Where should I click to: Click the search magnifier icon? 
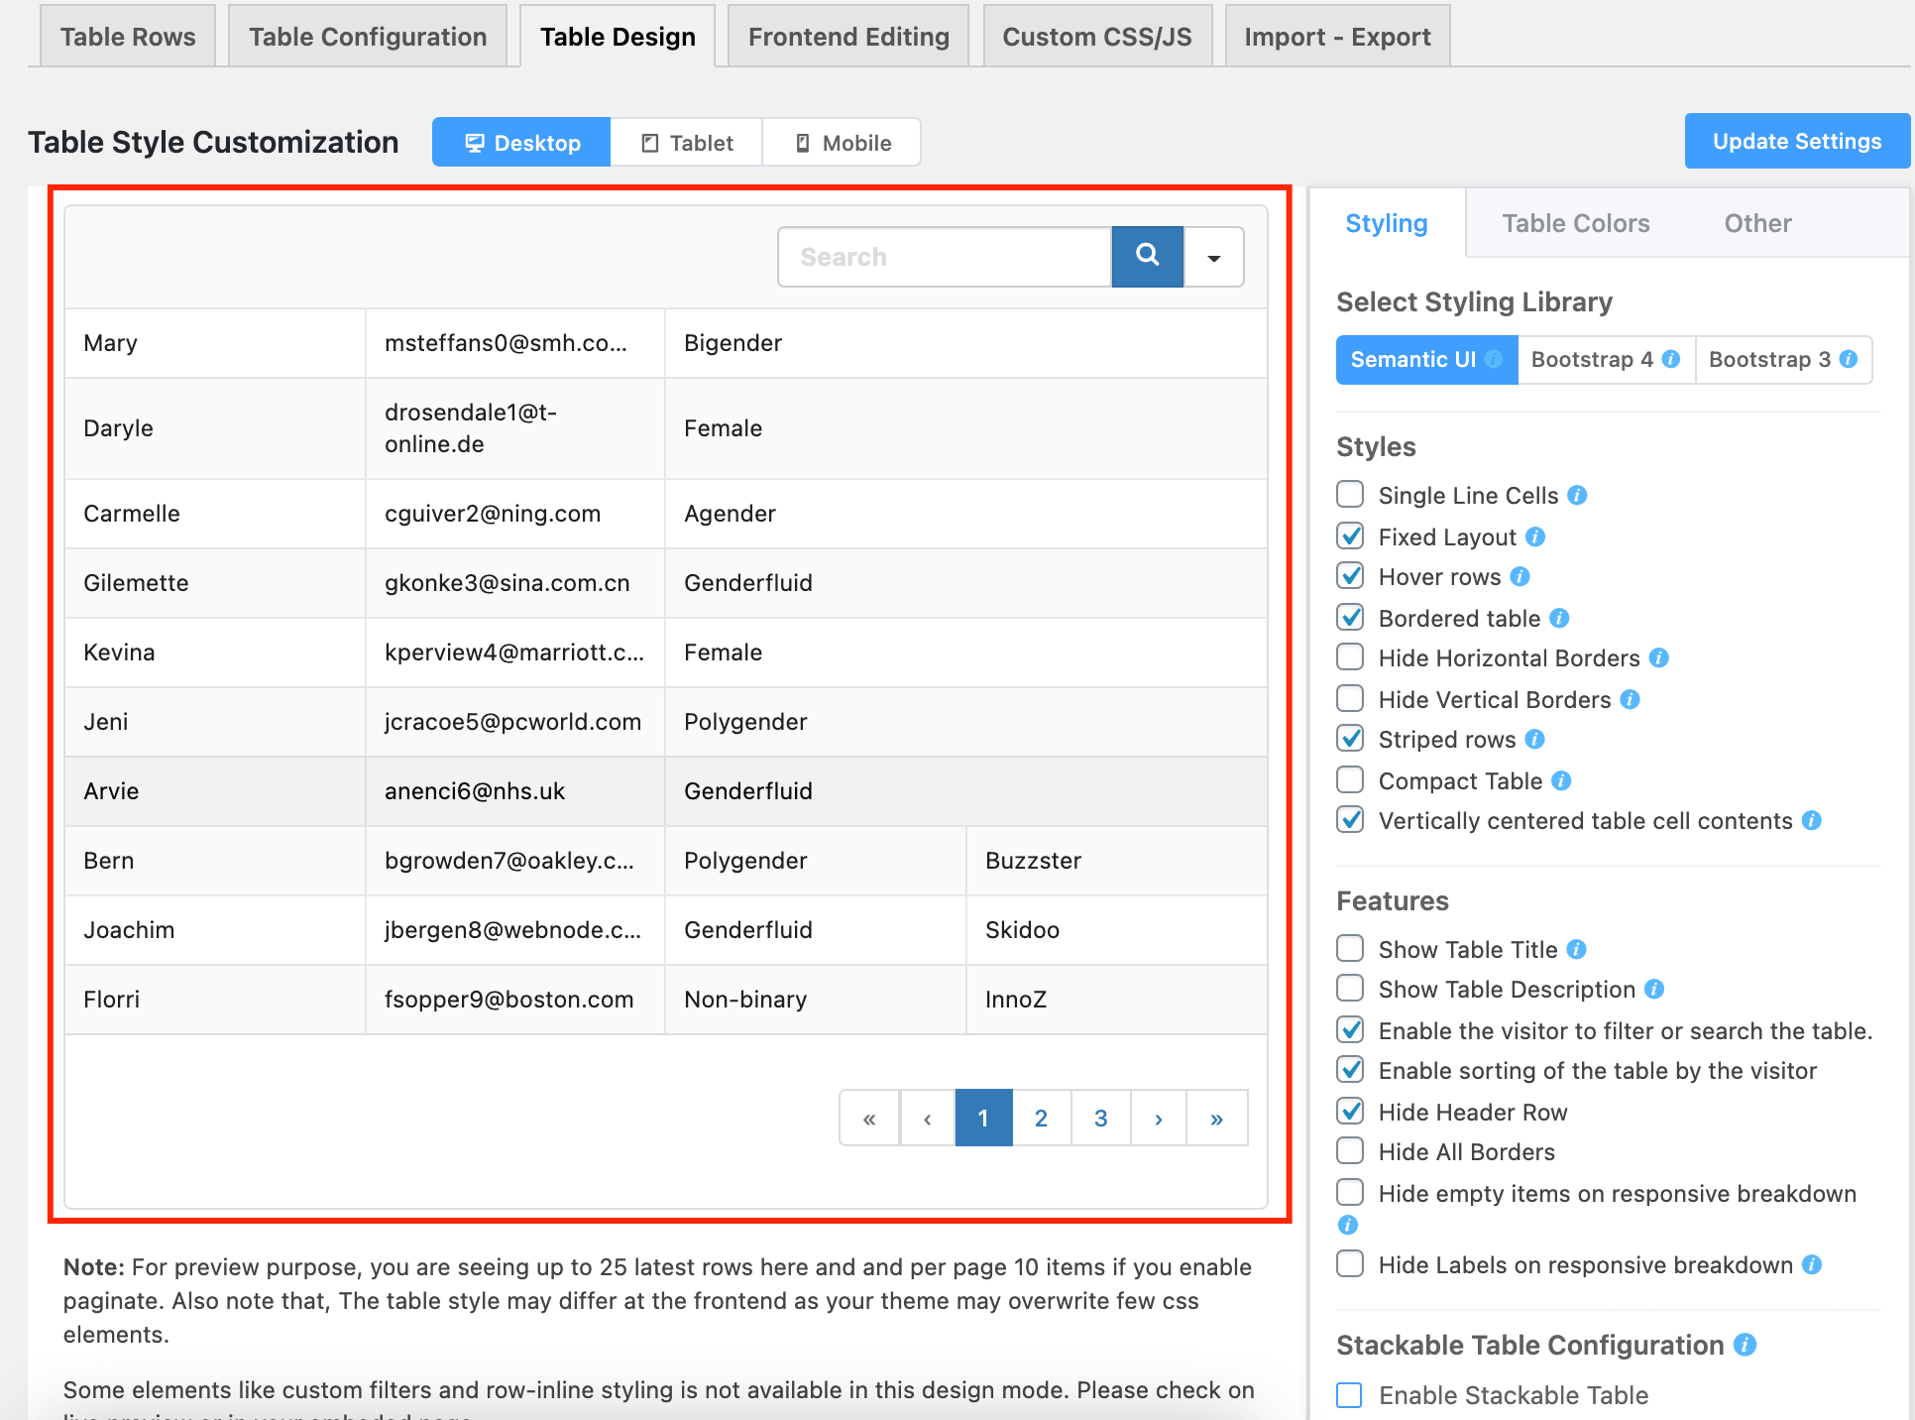coord(1147,256)
